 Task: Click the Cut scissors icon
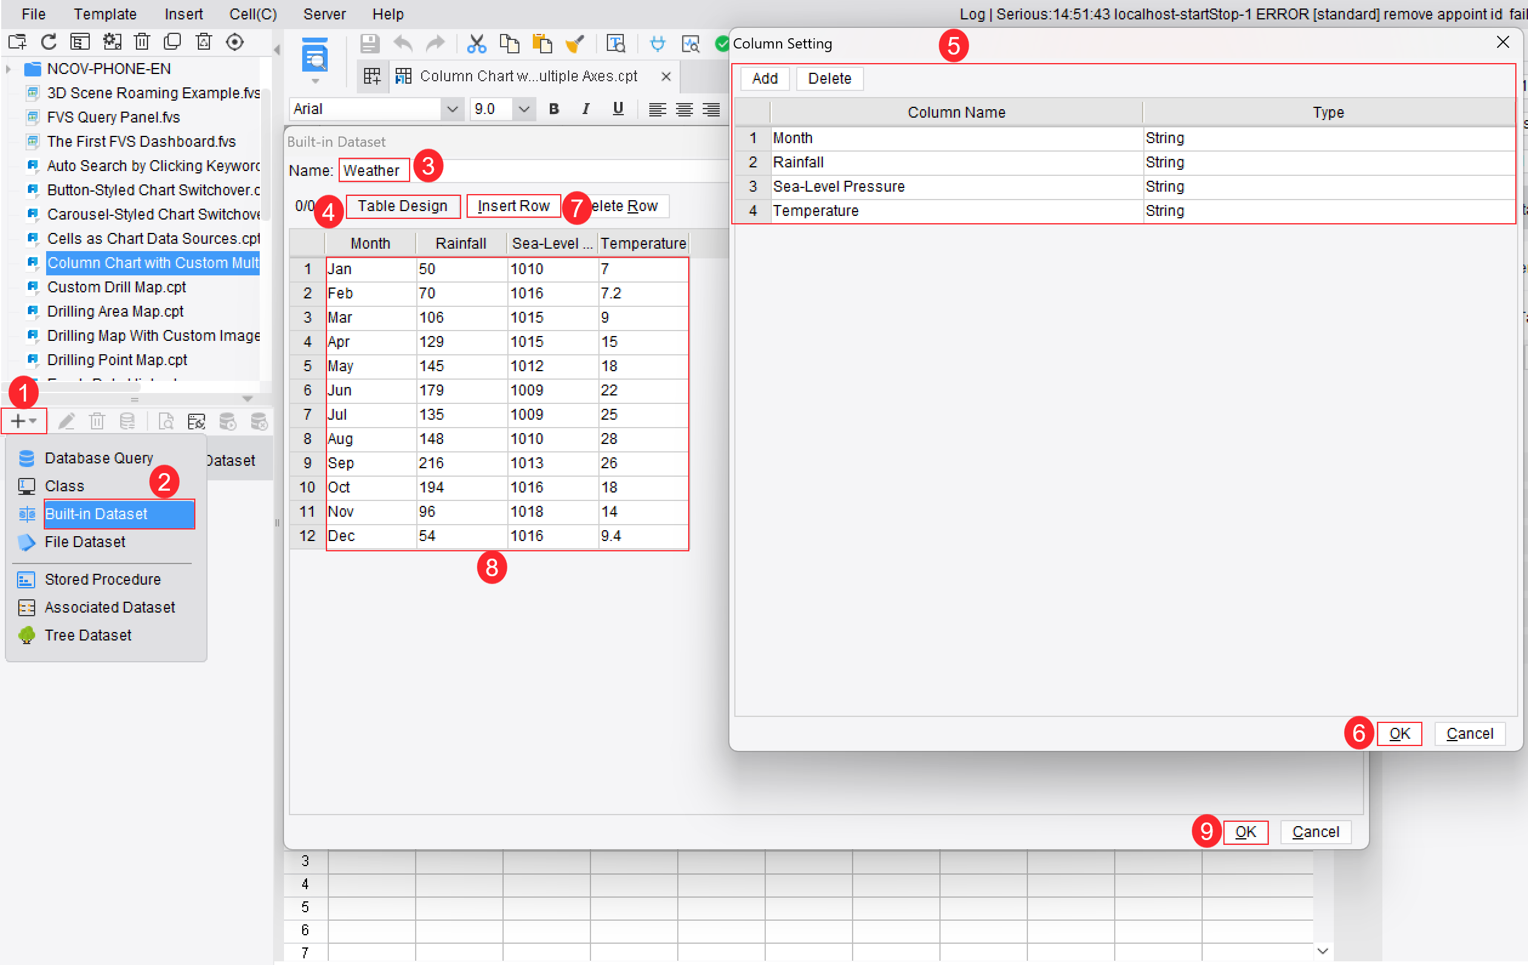pos(476,43)
